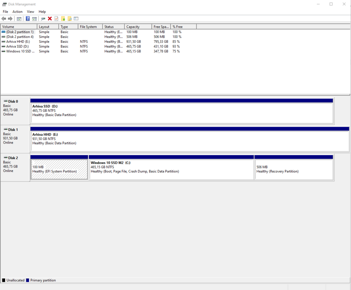Open the View menu
Image resolution: width=351 pixels, height=290 pixels.
(31, 12)
